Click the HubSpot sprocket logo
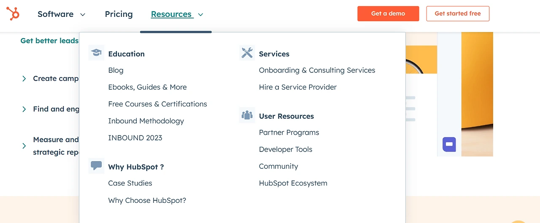The height and width of the screenshot is (223, 540). pos(13,14)
